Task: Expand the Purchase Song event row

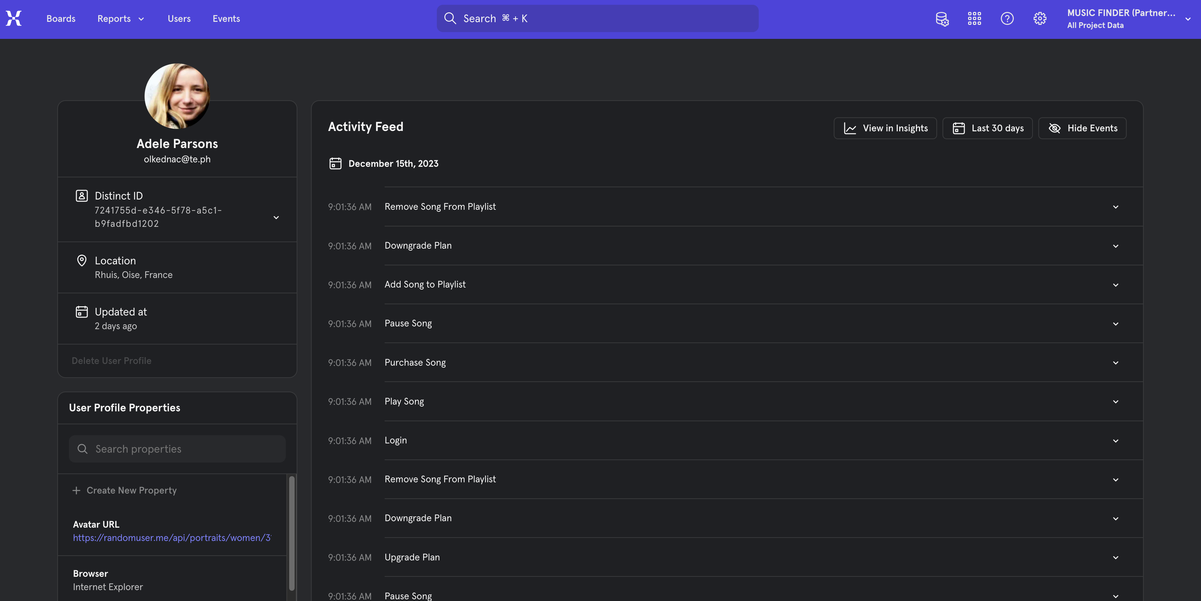Action: tap(1115, 363)
